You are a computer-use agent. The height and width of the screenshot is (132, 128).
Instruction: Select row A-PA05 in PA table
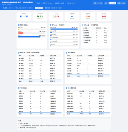point(40,58)
